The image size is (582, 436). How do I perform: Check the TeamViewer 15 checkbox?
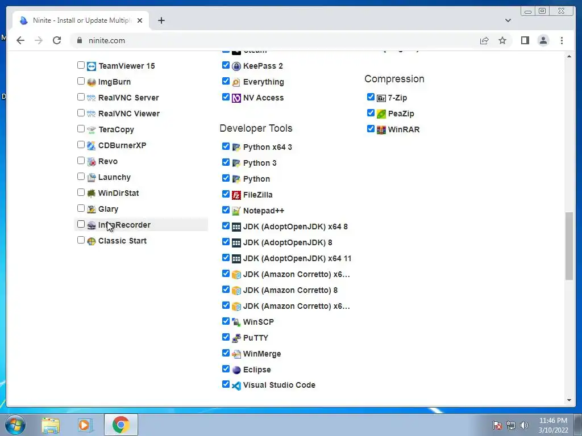pyautogui.click(x=81, y=65)
